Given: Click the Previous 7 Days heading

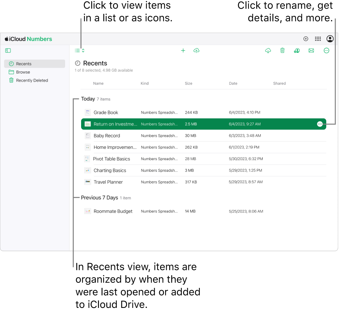Looking at the screenshot, I should (x=99, y=198).
